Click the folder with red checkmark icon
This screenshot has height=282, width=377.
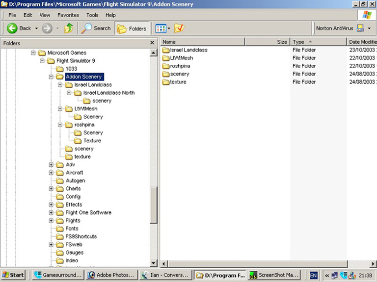point(179,28)
